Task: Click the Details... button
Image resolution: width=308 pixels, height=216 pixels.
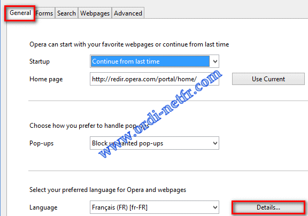Action: 268,207
